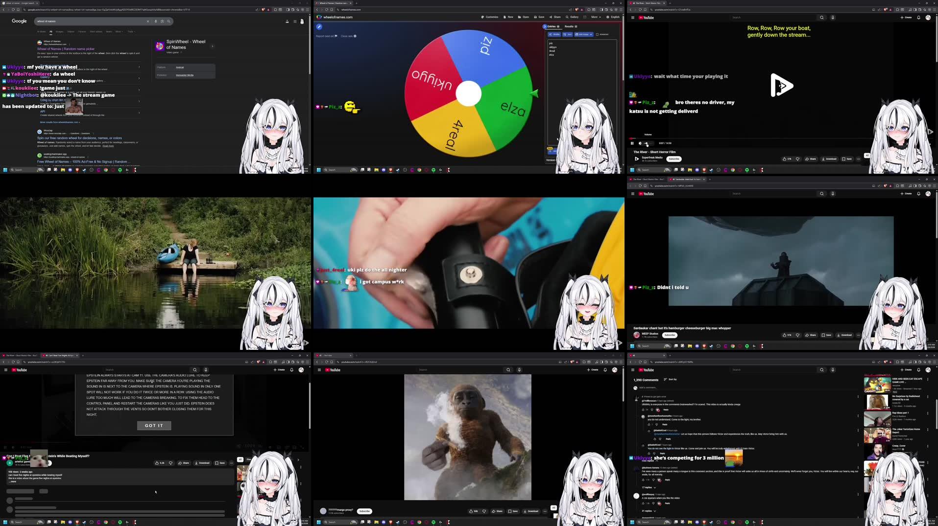Enable the Advanced checkbox in Wheel of Names

(x=598, y=34)
